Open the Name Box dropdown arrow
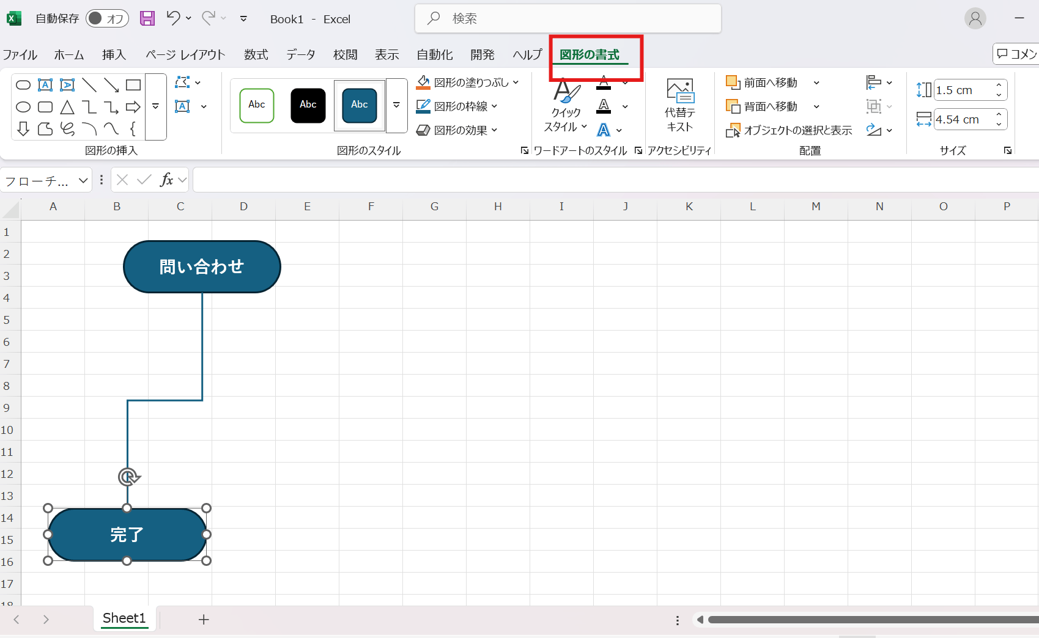 click(x=83, y=180)
